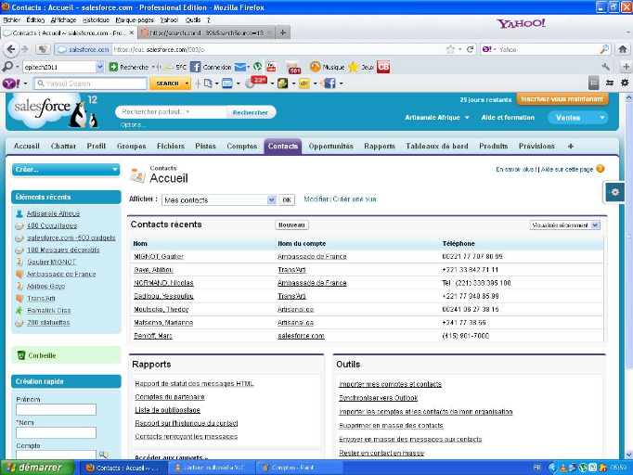Click the Musique icon in the toolbar
633x475 pixels.
316,67
